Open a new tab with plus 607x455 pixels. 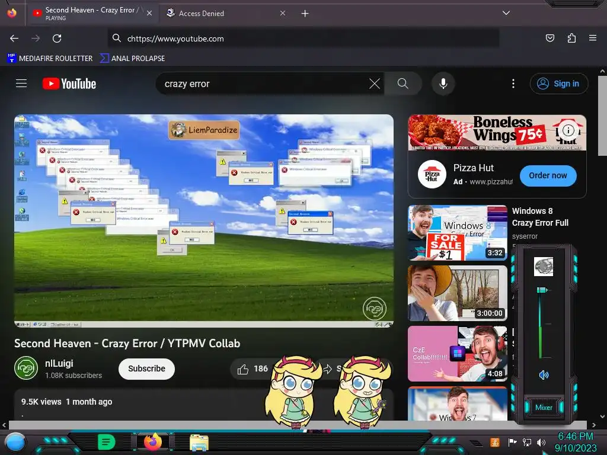pyautogui.click(x=305, y=14)
